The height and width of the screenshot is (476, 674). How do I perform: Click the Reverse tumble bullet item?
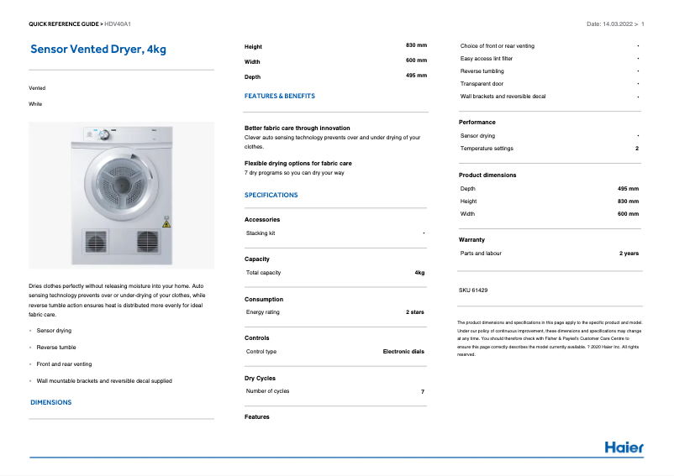56,348
